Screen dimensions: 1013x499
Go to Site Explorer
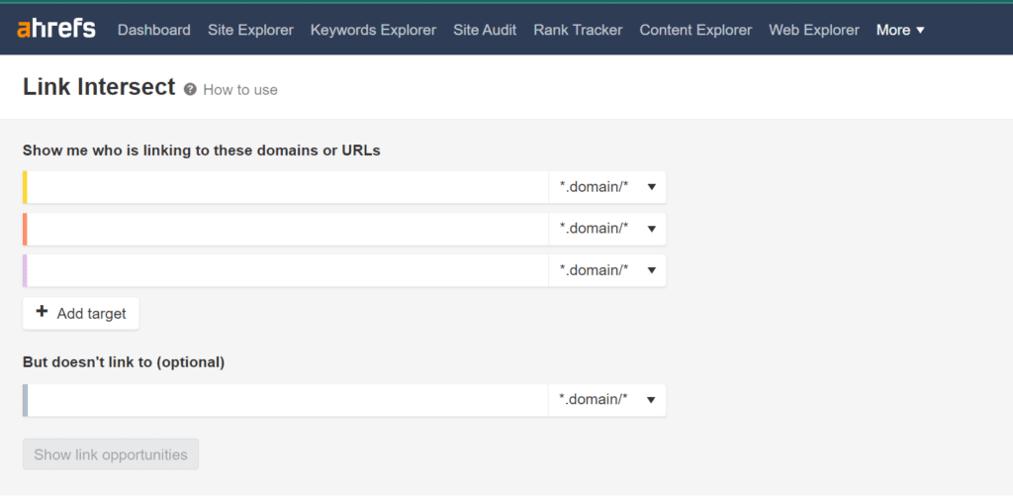click(x=250, y=30)
